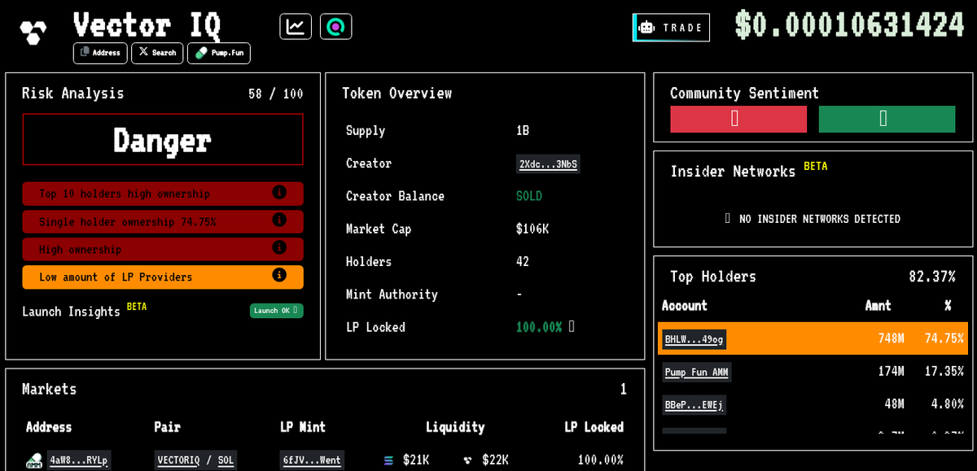Click the Top Holders total 82.37%

932,277
